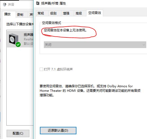Click the 空间音效格式 group label
Viewport: 147px width, 139px height.
click(52, 23)
